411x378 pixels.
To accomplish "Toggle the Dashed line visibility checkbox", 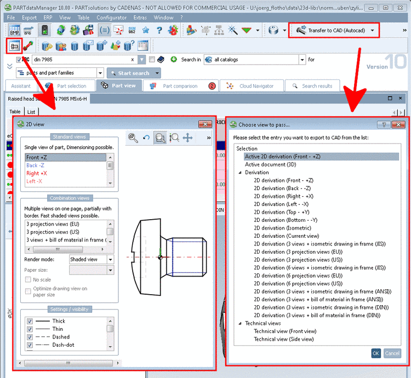I will [x=30, y=337].
